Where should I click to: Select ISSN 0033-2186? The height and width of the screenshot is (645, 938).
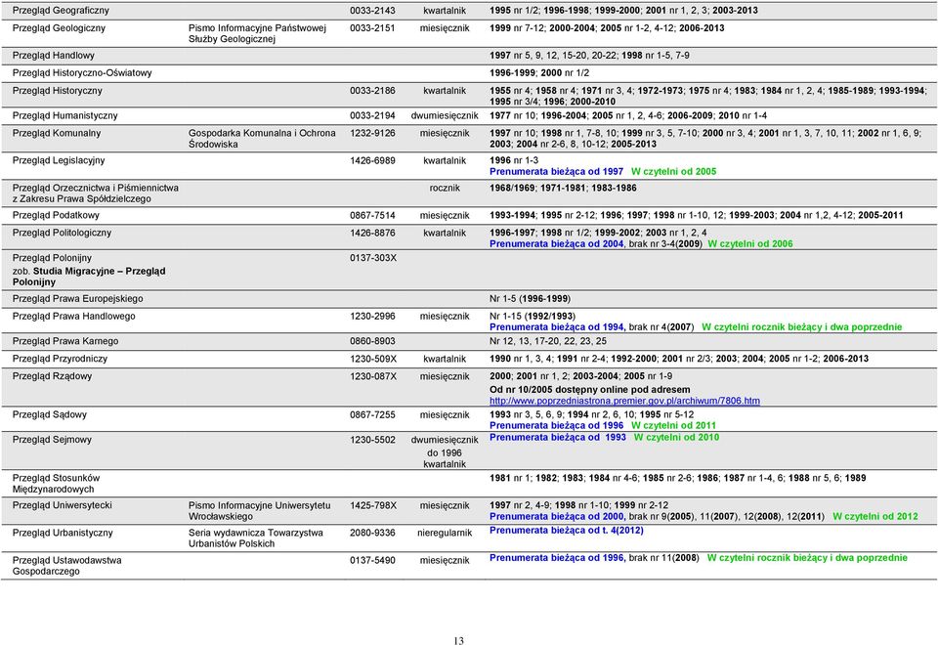(x=372, y=91)
